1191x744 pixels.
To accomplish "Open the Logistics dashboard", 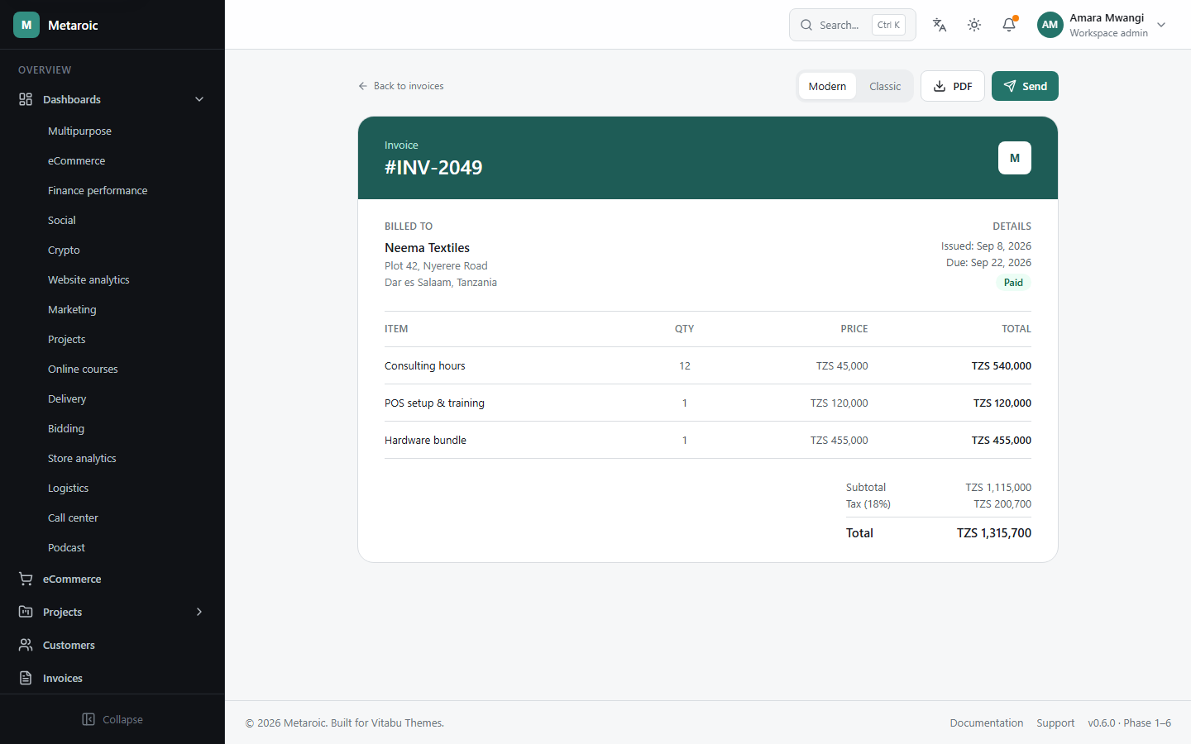I will [x=68, y=488].
